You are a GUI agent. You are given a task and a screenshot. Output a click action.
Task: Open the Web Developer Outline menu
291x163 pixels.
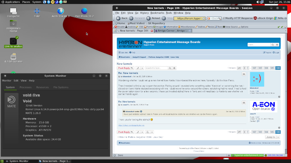click(x=200, y=27)
